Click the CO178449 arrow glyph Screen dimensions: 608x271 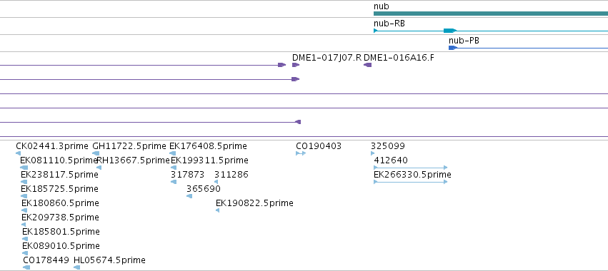tap(26, 267)
